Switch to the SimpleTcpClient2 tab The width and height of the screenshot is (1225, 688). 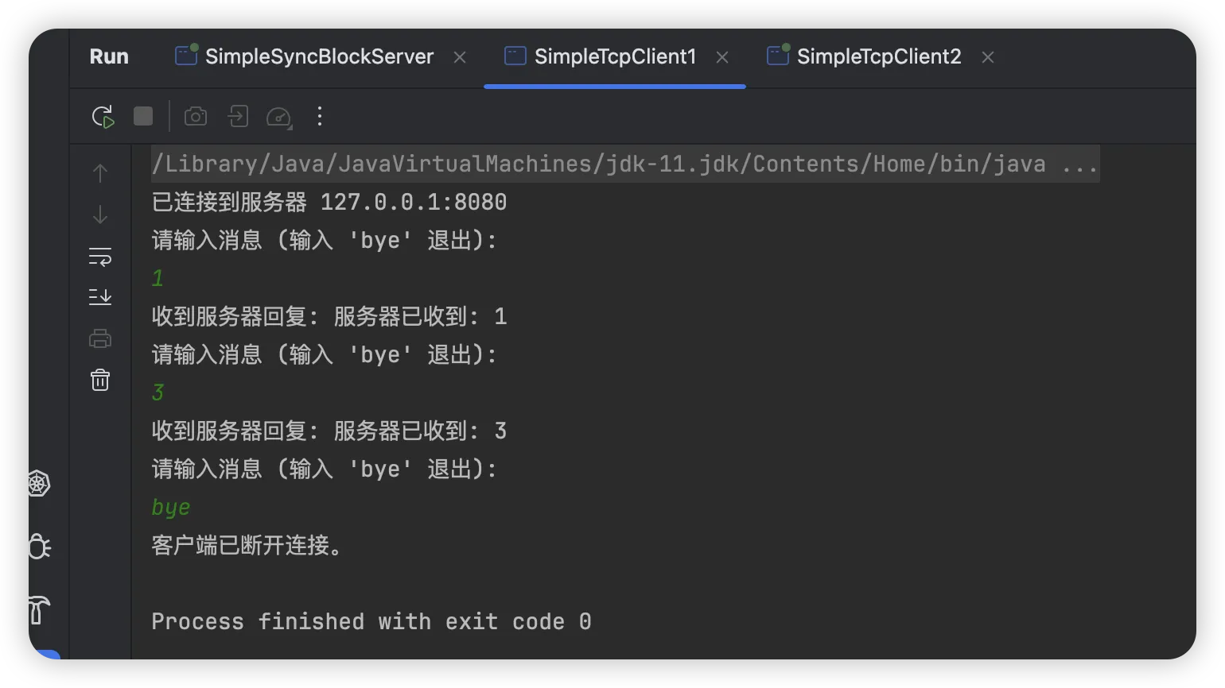(878, 56)
